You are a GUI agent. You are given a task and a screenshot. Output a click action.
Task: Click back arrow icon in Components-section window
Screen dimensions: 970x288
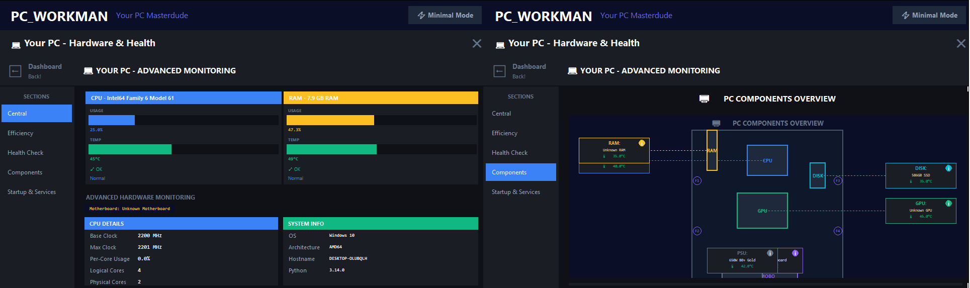point(499,71)
